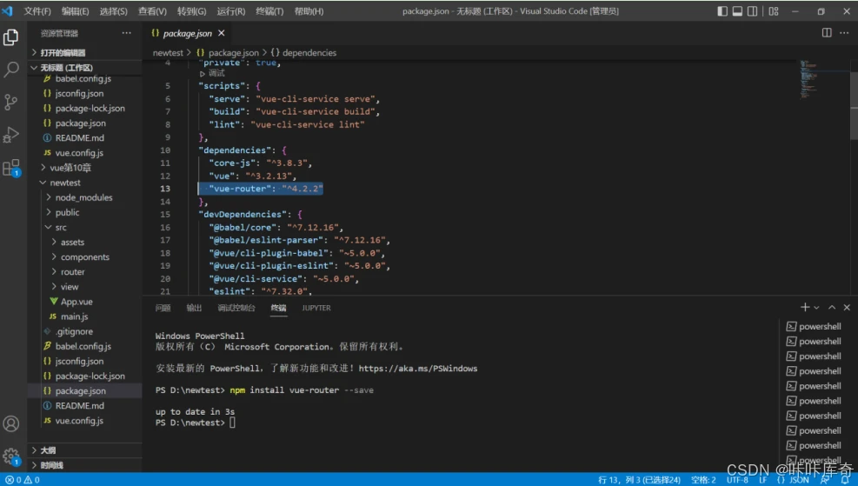The image size is (858, 486).
Task: Expand the view folder
Action: pos(85,286)
